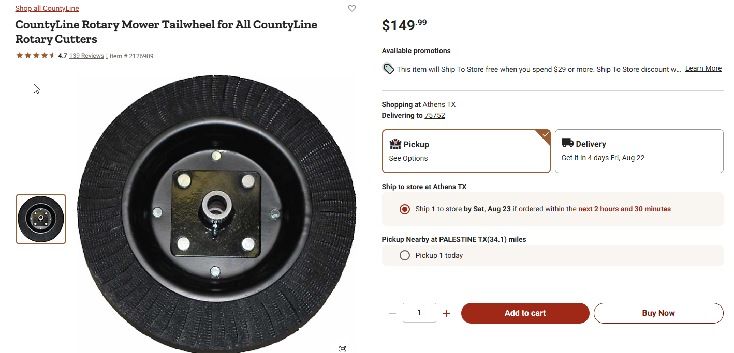Change delivery ZIP code 75752
The height and width of the screenshot is (353, 734).
click(435, 115)
